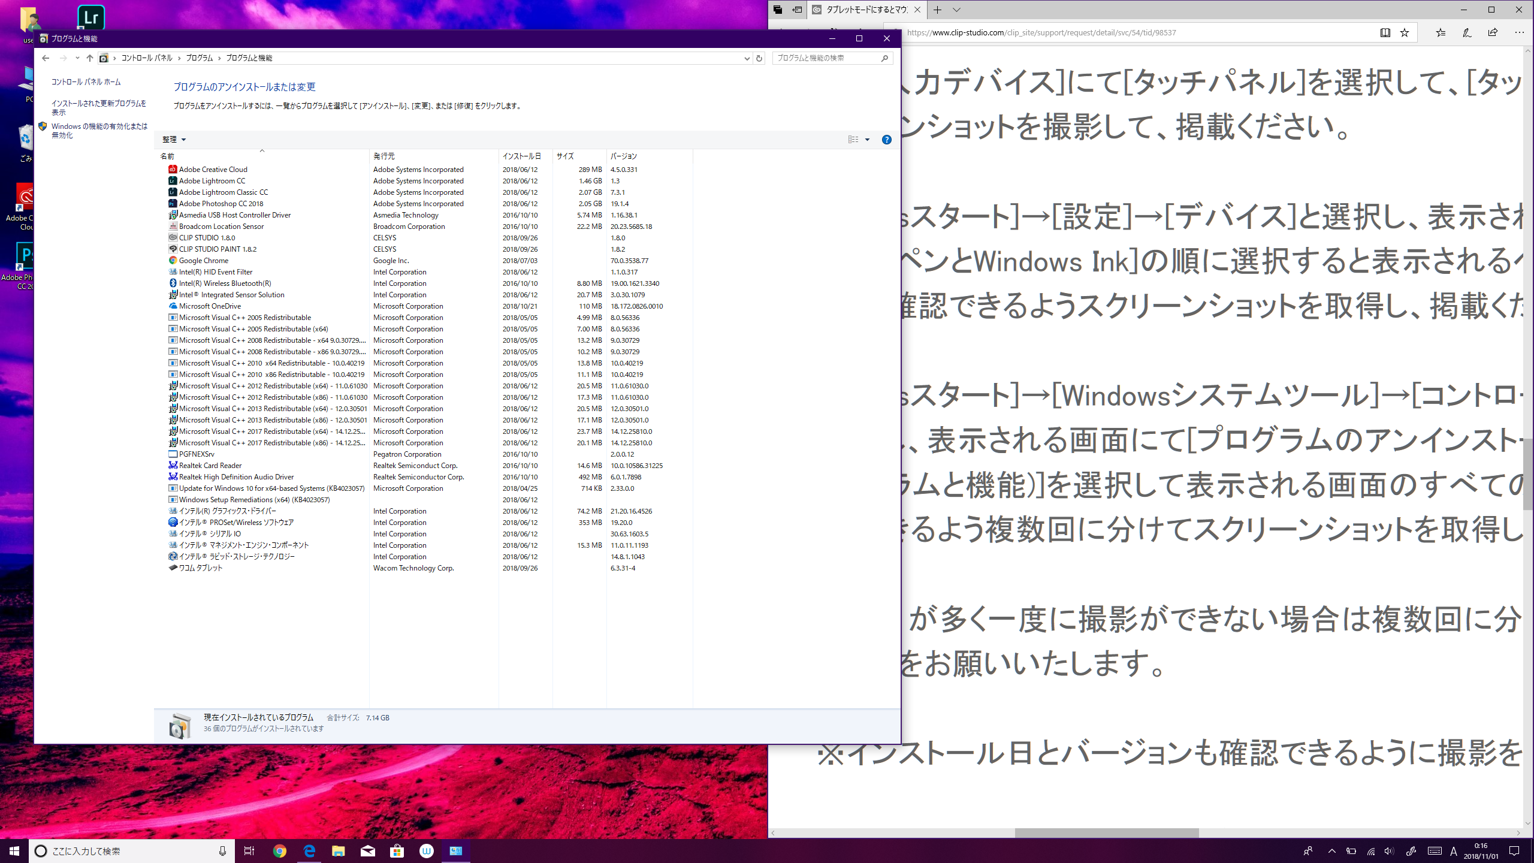Add page to favorites star icon
The width and height of the screenshot is (1534, 863).
point(1405,33)
